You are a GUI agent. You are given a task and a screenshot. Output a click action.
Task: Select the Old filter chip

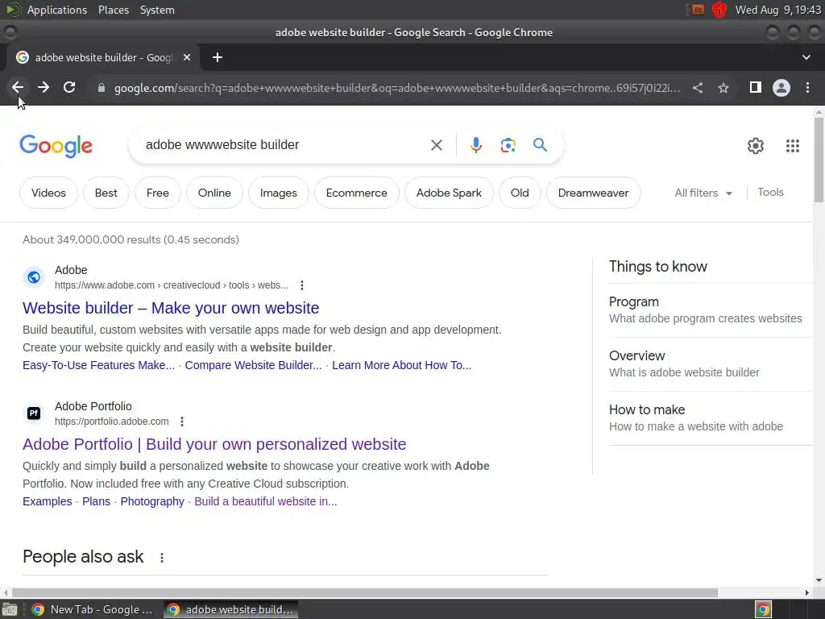click(520, 193)
